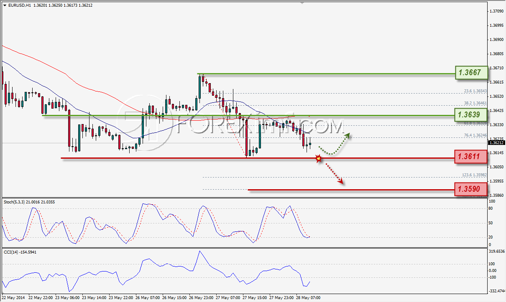Select the 1.3611 red support label
The height and width of the screenshot is (302, 506).
click(x=471, y=157)
